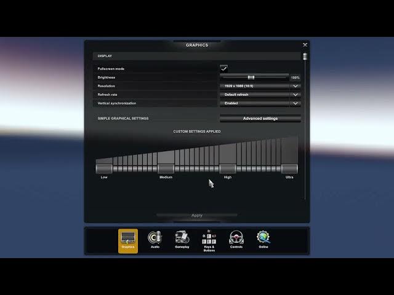The height and width of the screenshot is (295, 394).
Task: Click the Simple Graphical Settings heading
Action: pyautogui.click(x=123, y=119)
